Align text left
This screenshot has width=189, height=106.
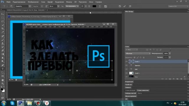coord(82,6)
